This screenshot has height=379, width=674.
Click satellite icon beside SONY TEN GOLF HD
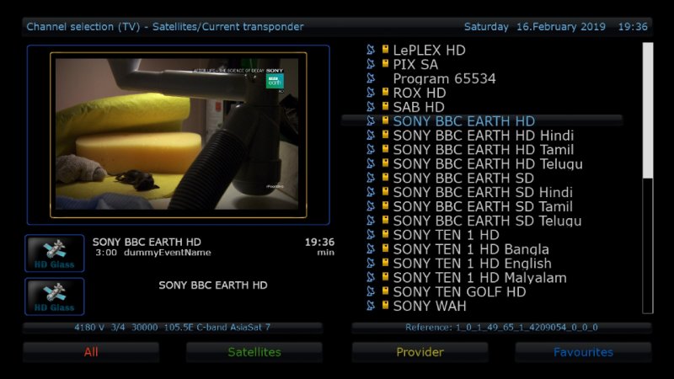pyautogui.click(x=371, y=291)
